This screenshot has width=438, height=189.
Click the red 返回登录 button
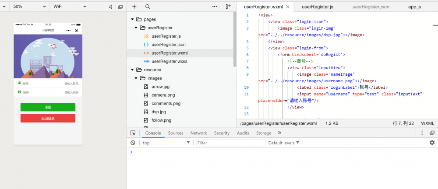click(48, 118)
